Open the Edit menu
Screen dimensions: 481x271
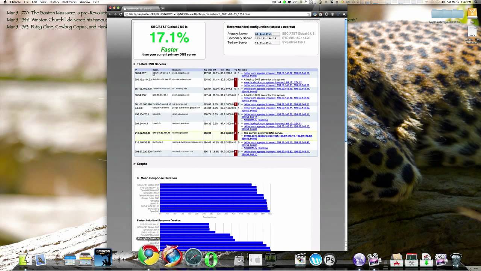pos(35,2)
